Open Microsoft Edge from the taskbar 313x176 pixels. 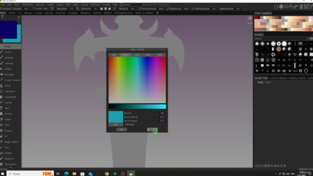[67, 174]
